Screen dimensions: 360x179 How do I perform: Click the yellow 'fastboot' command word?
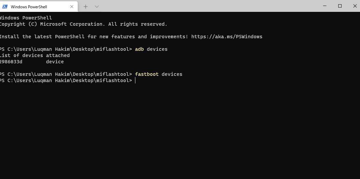(x=147, y=74)
